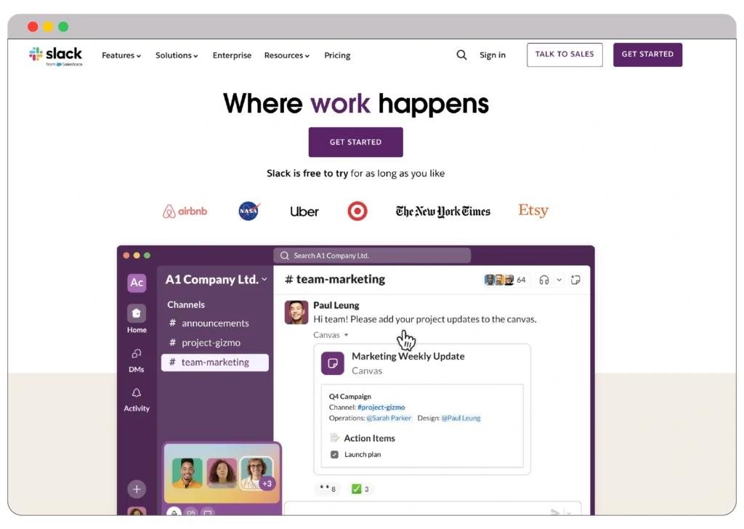Click the yellow minimize button of the browser
Viewport: 744px width, 529px height.
[48, 27]
